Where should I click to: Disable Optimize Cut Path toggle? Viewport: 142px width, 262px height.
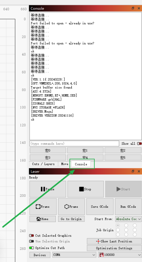(31, 248)
